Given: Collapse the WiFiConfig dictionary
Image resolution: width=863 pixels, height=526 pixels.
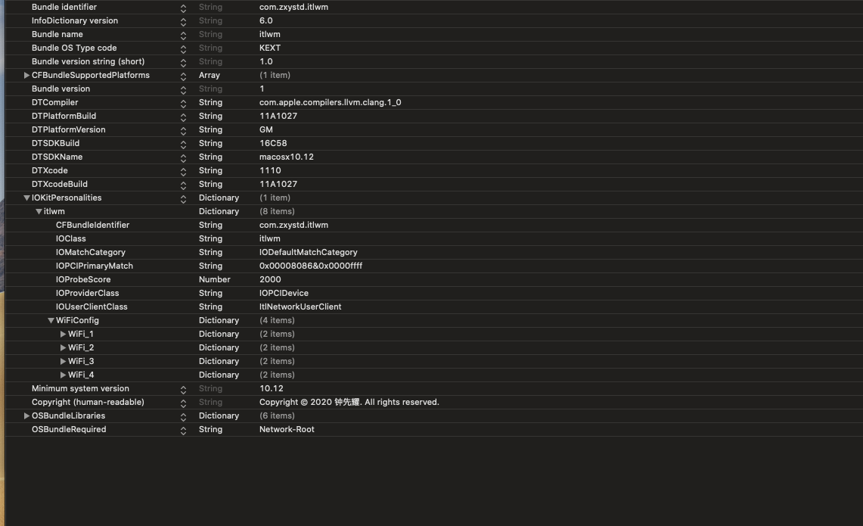Looking at the screenshot, I should pyautogui.click(x=51, y=321).
